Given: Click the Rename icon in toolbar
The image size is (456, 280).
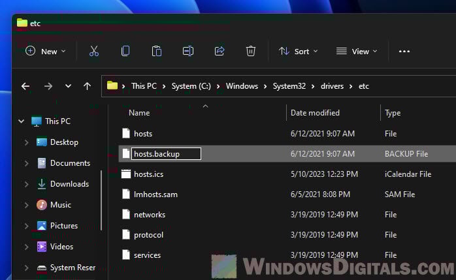Looking at the screenshot, I should pos(188,51).
